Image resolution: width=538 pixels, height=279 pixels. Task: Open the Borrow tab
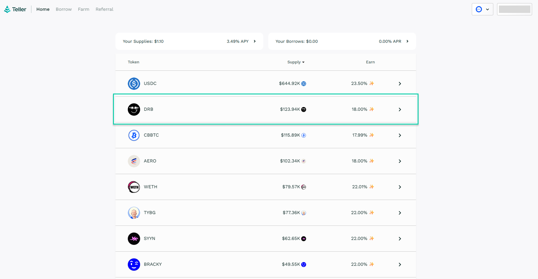(x=64, y=9)
